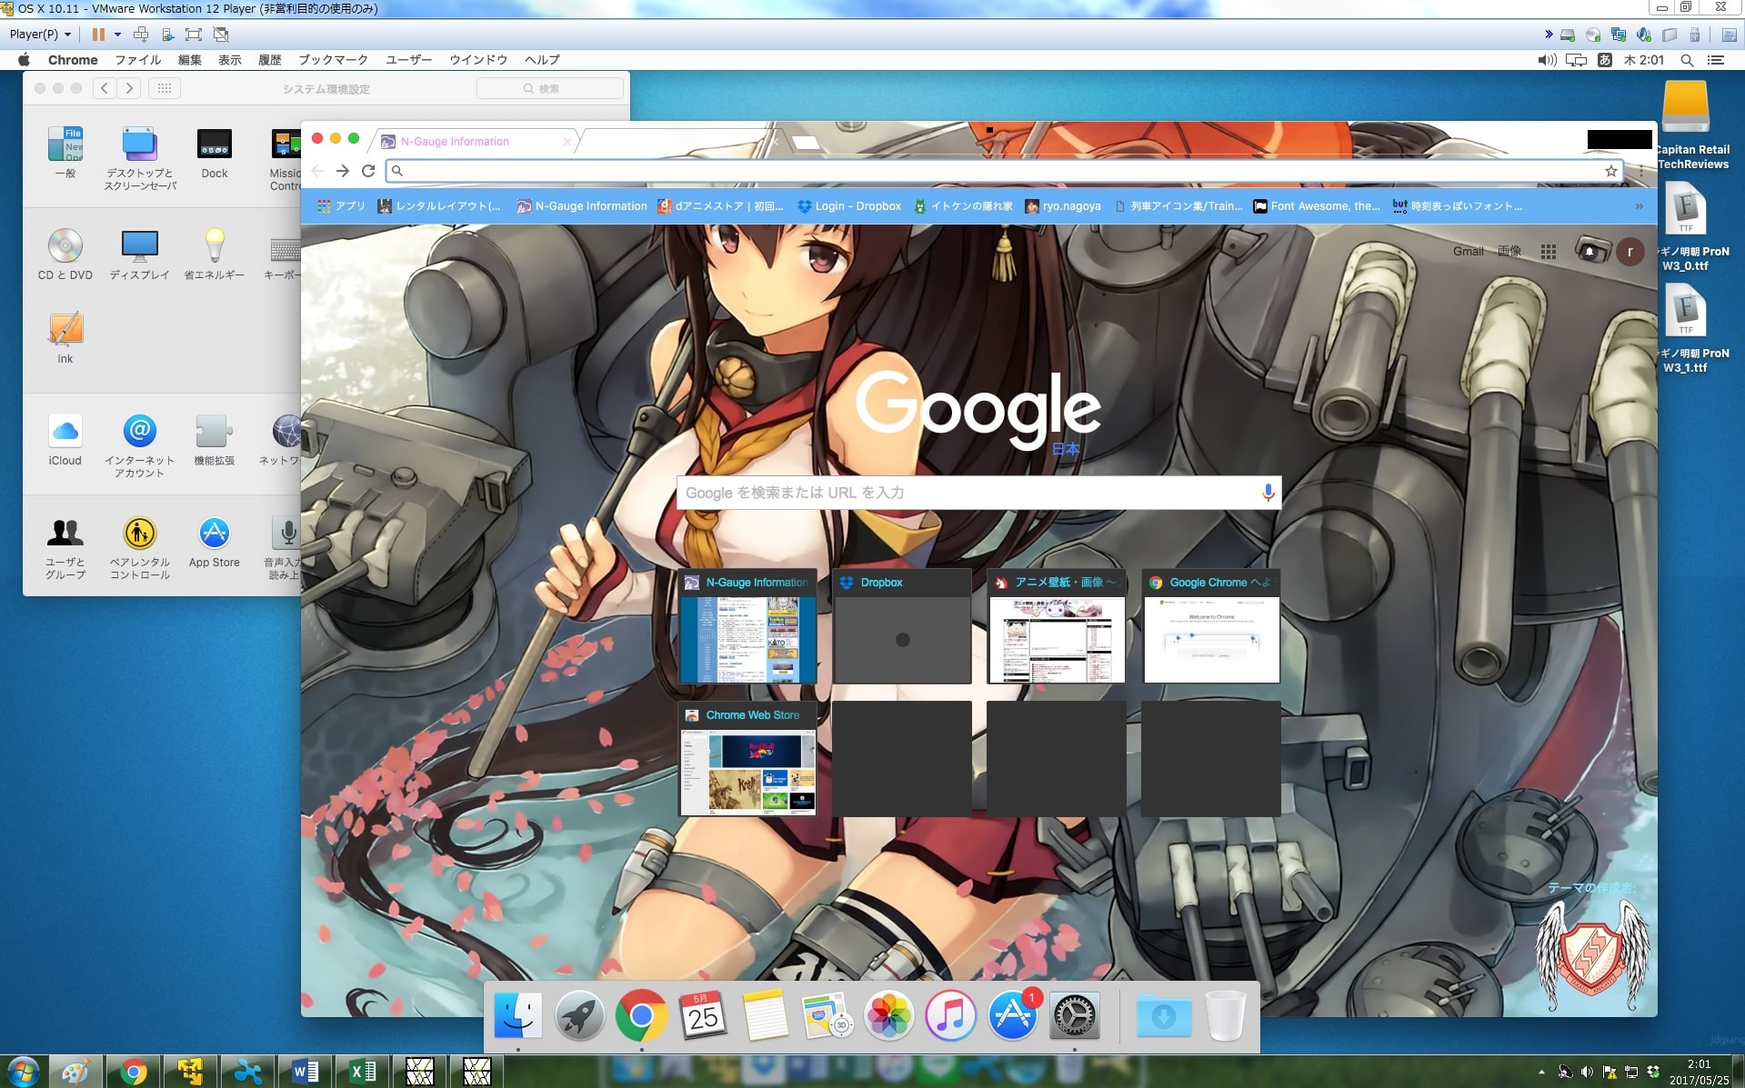The height and width of the screenshot is (1088, 1745).
Task: Show hidden bookmarks with the » chevron
Action: pos(1639,206)
